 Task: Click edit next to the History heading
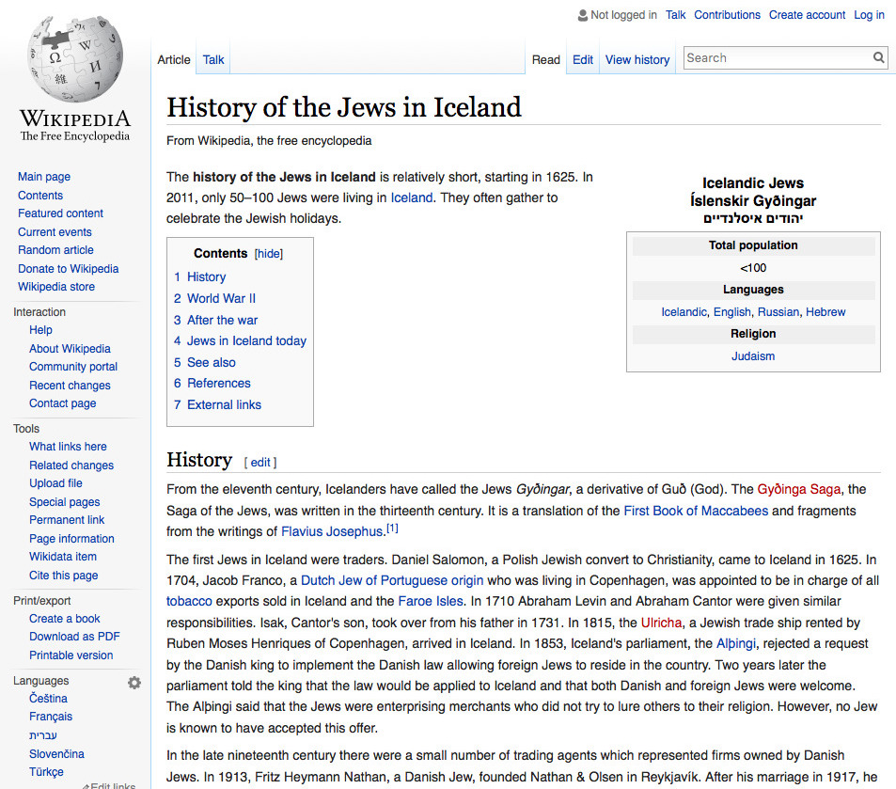pos(259,462)
